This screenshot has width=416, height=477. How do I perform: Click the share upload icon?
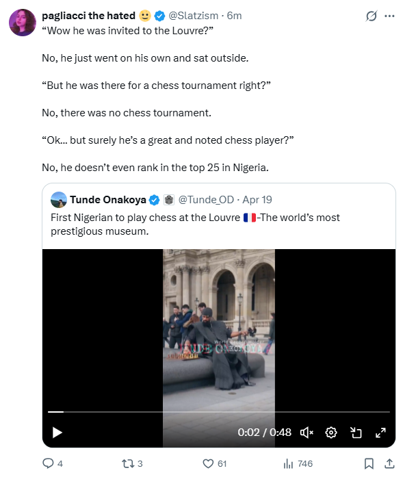tap(389, 463)
